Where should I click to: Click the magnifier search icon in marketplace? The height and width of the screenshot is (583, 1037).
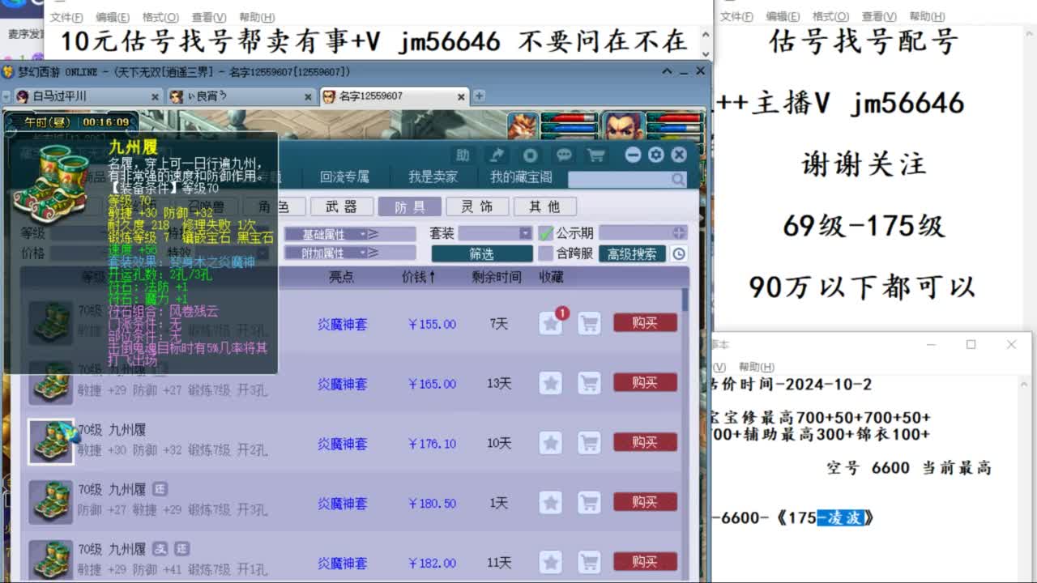pyautogui.click(x=677, y=179)
